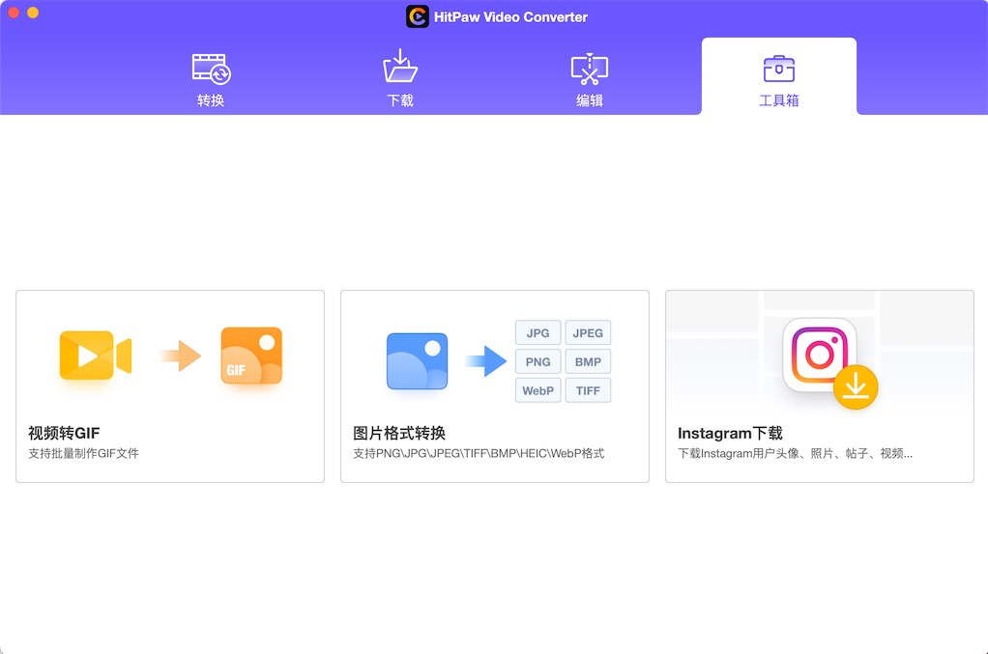Image resolution: width=988 pixels, height=654 pixels.
Task: Switch to the 编辑 tab label
Action: coord(589,100)
